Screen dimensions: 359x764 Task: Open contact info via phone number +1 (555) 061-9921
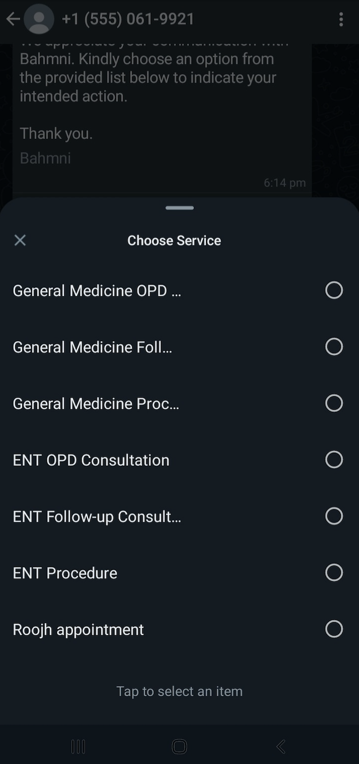coord(128,19)
